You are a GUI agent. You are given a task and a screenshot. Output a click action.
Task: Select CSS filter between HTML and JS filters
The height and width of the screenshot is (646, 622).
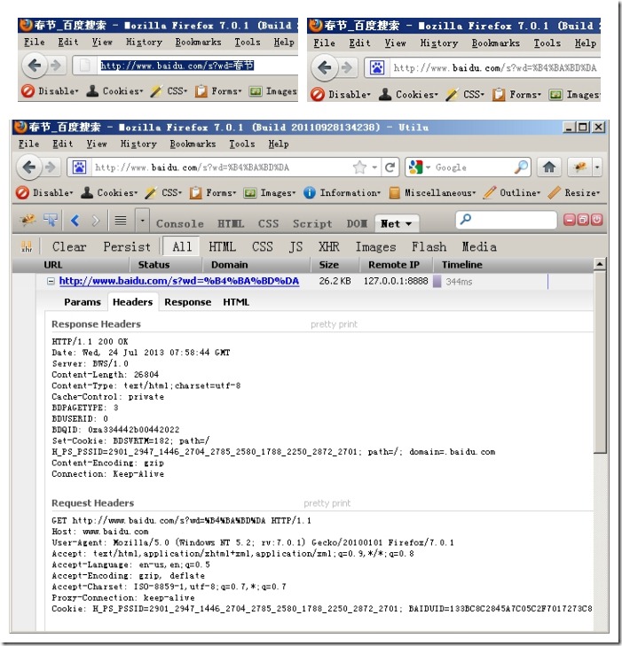point(263,246)
